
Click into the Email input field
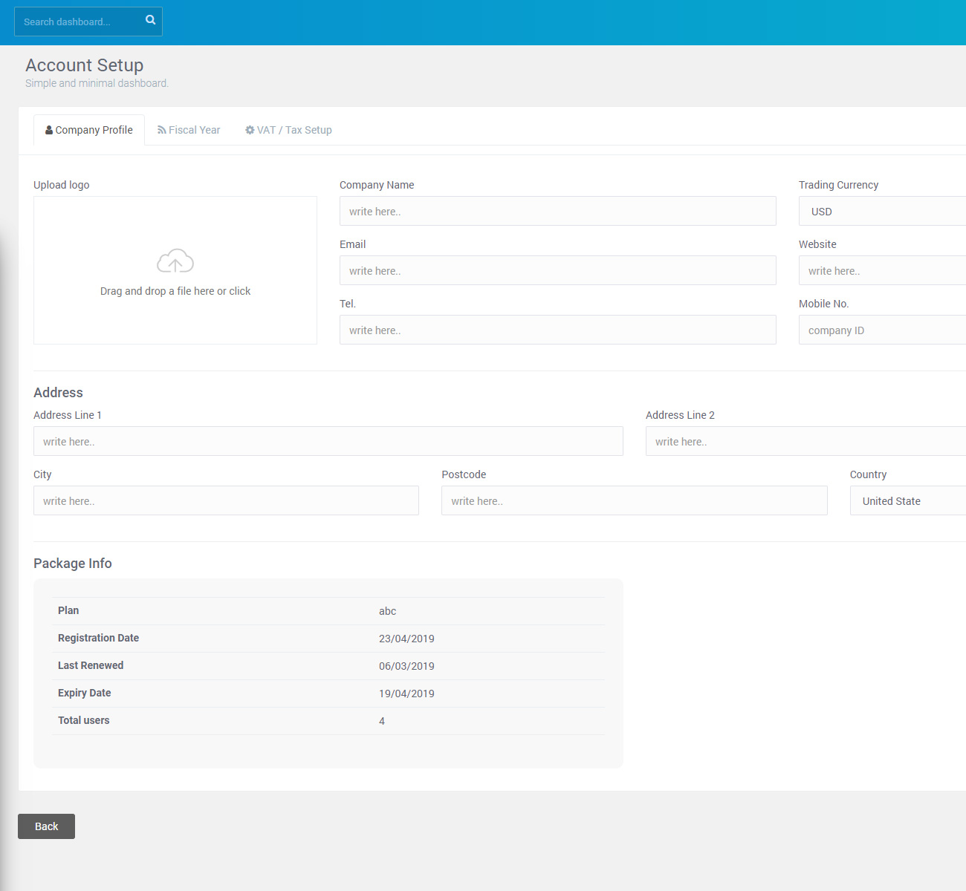[x=557, y=271]
